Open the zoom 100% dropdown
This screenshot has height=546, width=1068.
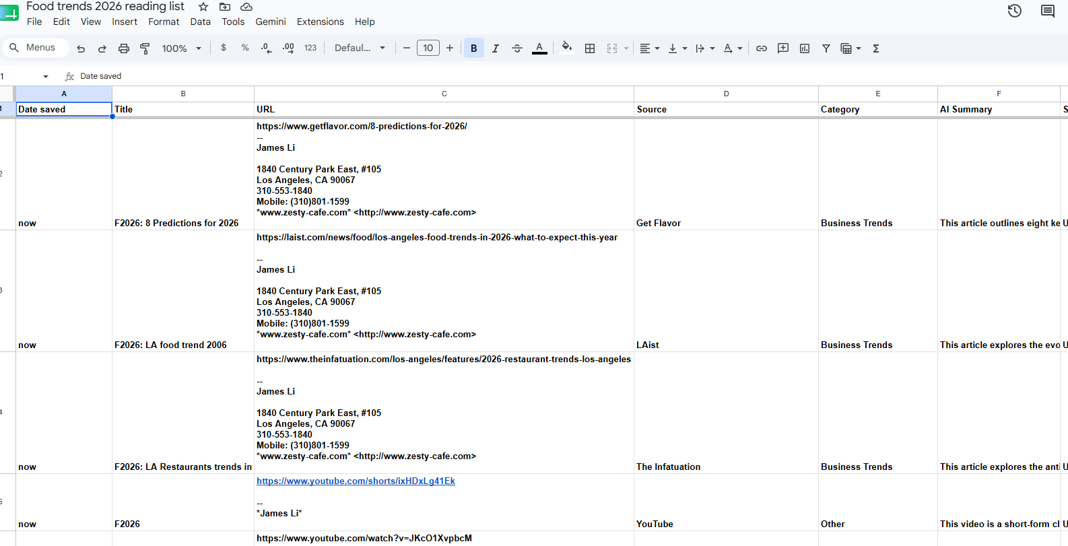(x=181, y=48)
